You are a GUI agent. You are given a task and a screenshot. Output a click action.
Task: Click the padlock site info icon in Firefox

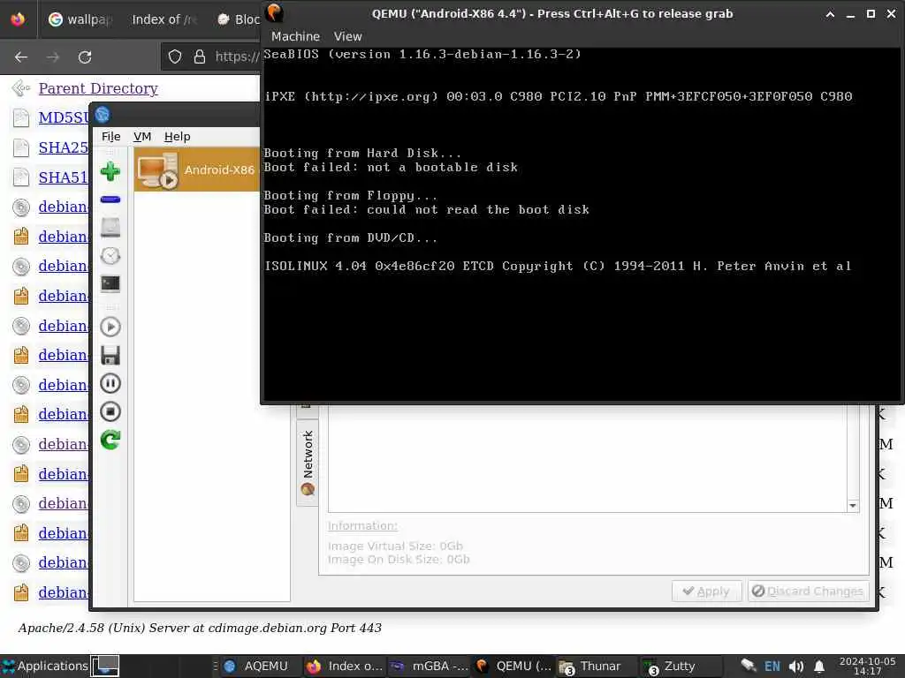click(200, 56)
